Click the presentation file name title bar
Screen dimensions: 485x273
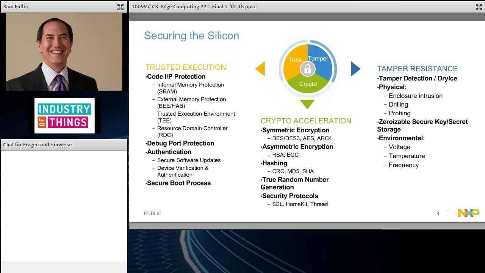coord(194,6)
